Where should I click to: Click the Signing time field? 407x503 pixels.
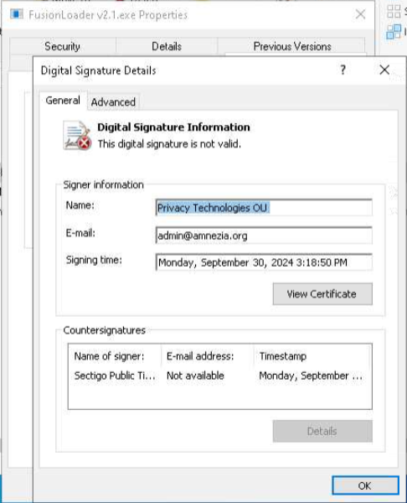(x=264, y=262)
